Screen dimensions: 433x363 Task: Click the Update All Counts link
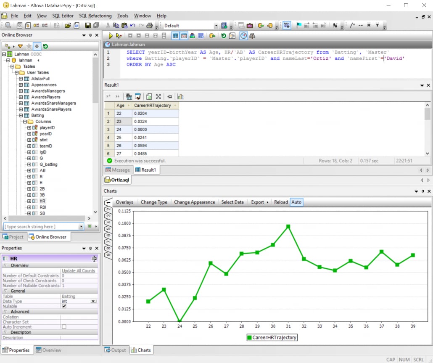click(79, 271)
